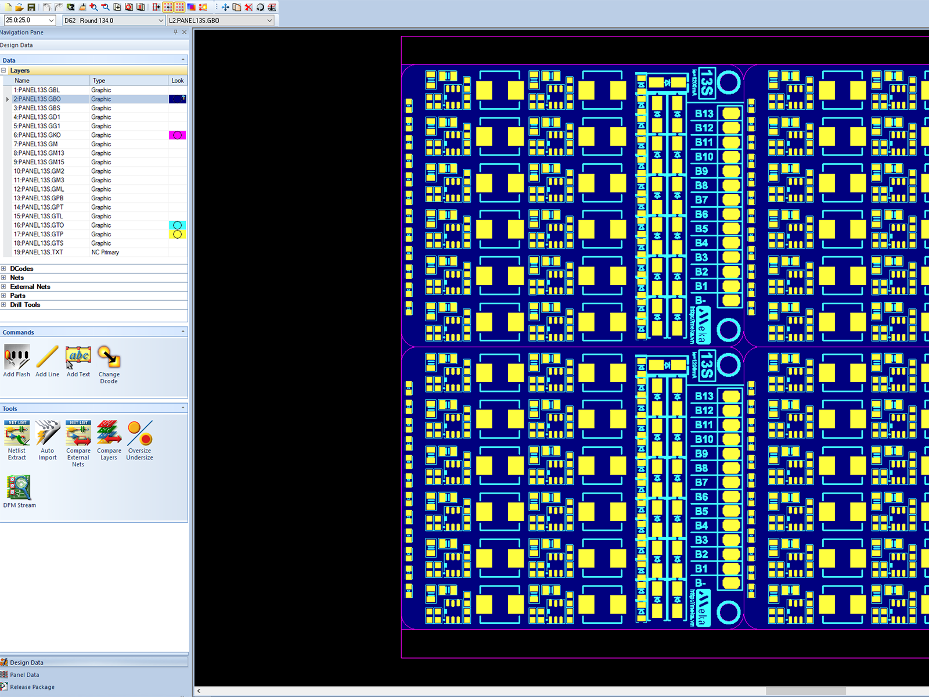
Task: Start the Add Text command
Action: click(78, 361)
